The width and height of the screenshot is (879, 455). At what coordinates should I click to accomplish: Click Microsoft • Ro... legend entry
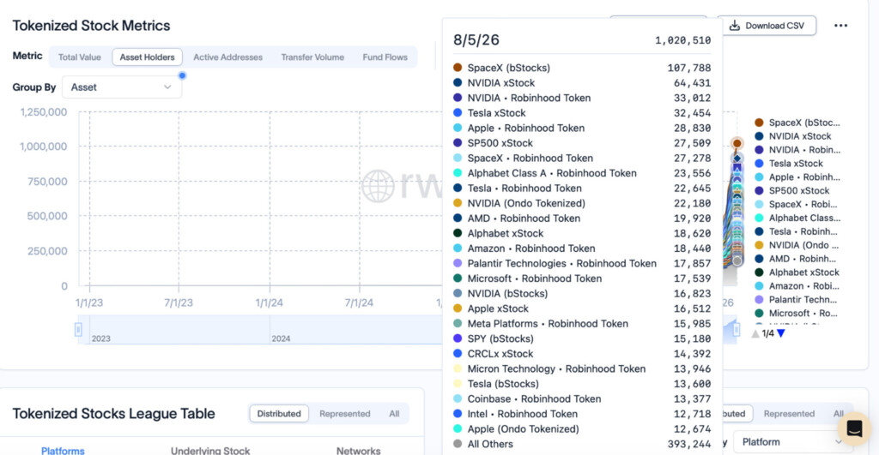(796, 313)
